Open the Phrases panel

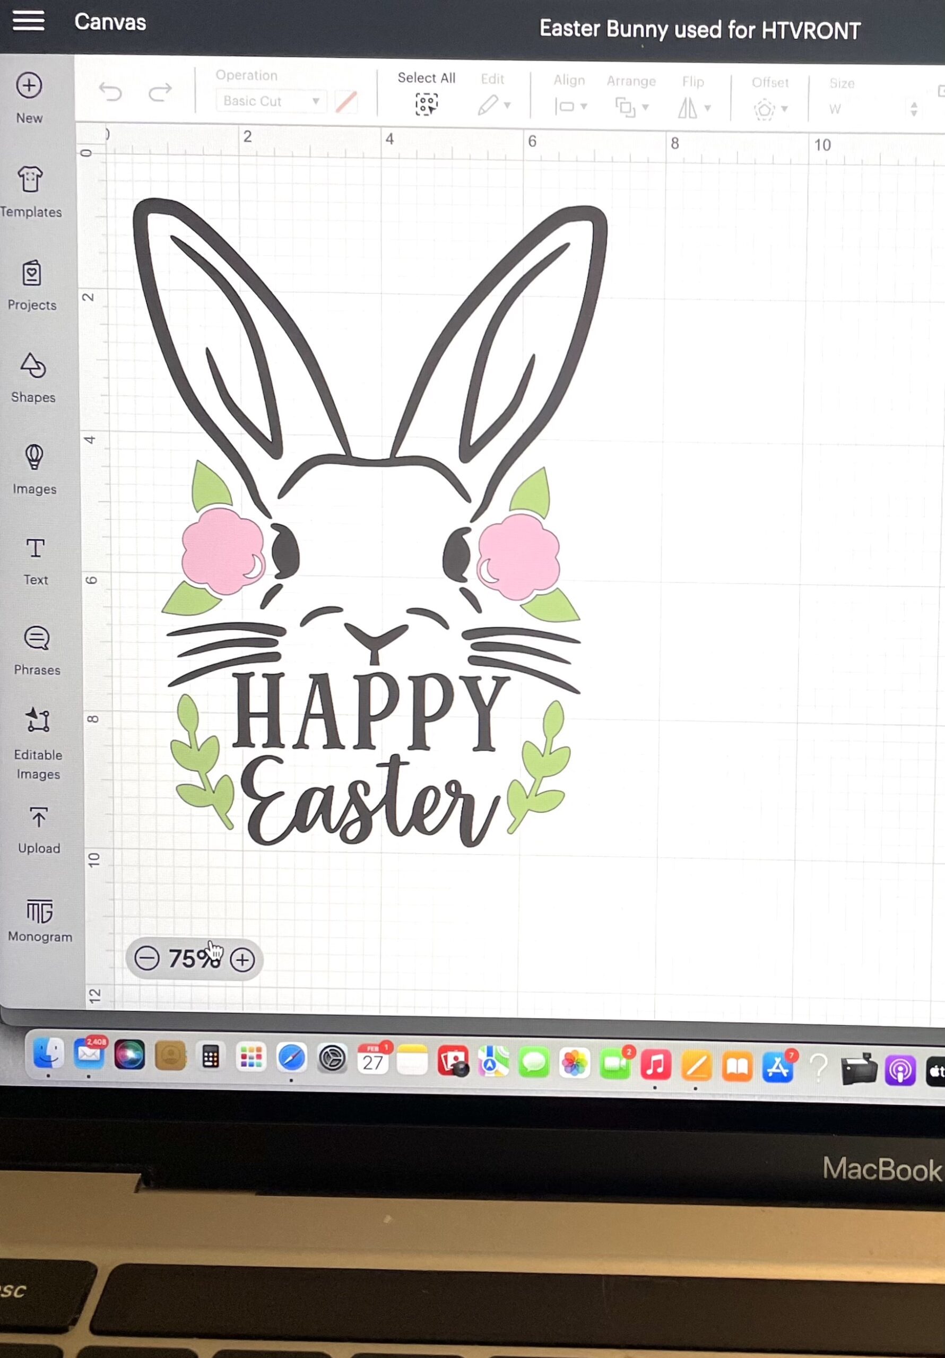tap(37, 639)
